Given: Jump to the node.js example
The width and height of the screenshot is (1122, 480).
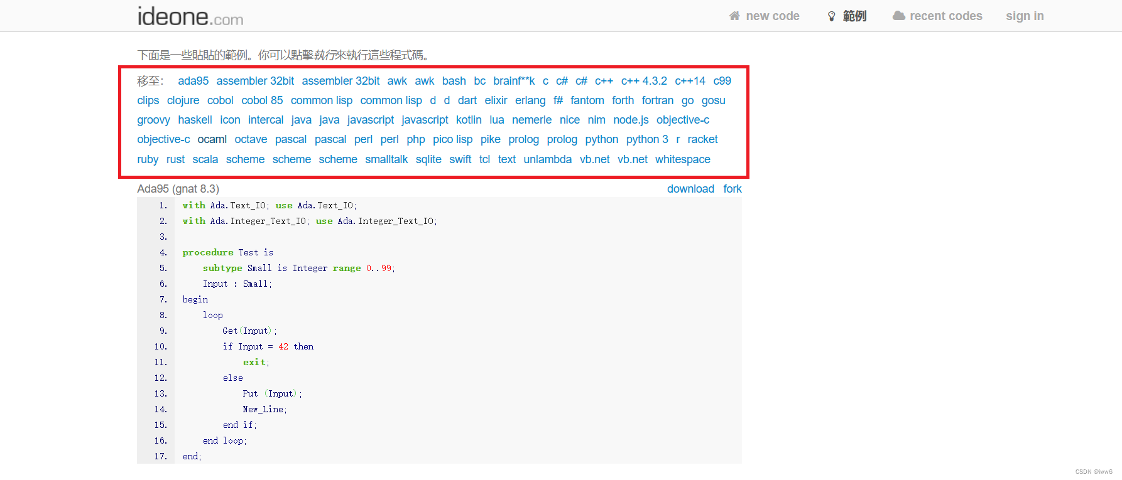Looking at the screenshot, I should 631,120.
